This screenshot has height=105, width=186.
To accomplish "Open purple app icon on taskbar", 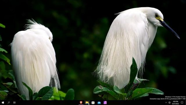I will click(x=105, y=102).
